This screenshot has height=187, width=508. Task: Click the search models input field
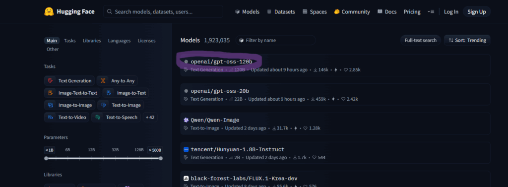(x=163, y=12)
